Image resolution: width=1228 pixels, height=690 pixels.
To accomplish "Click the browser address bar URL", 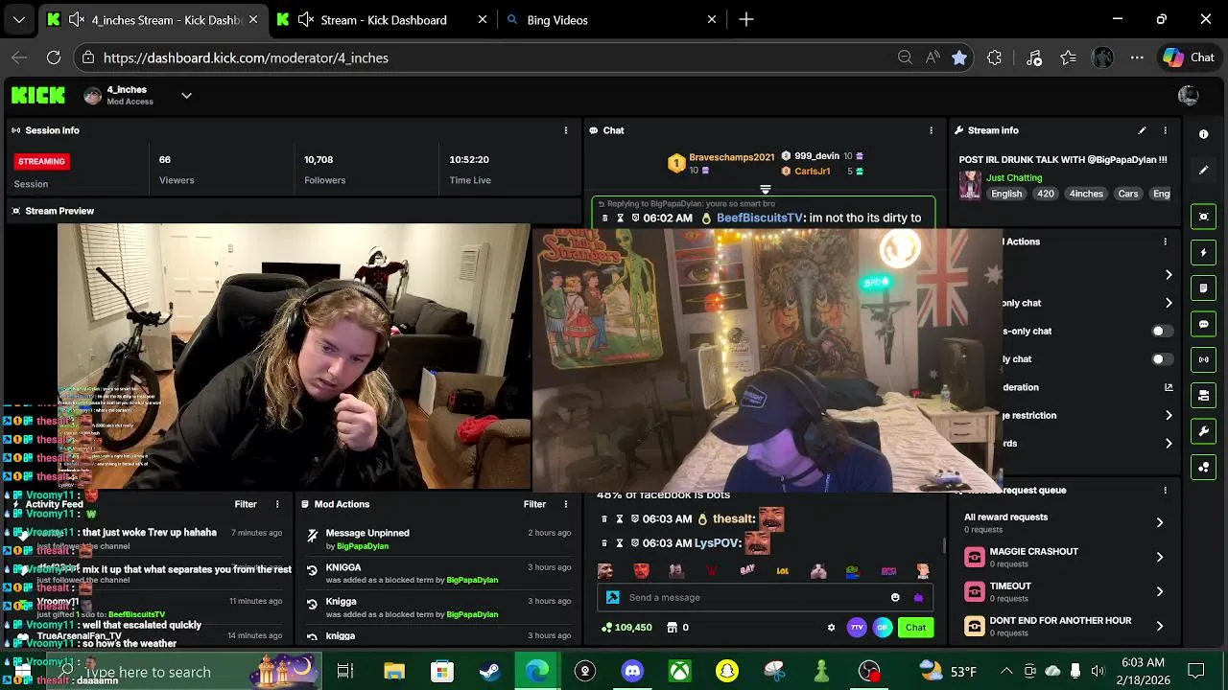I will (x=246, y=57).
